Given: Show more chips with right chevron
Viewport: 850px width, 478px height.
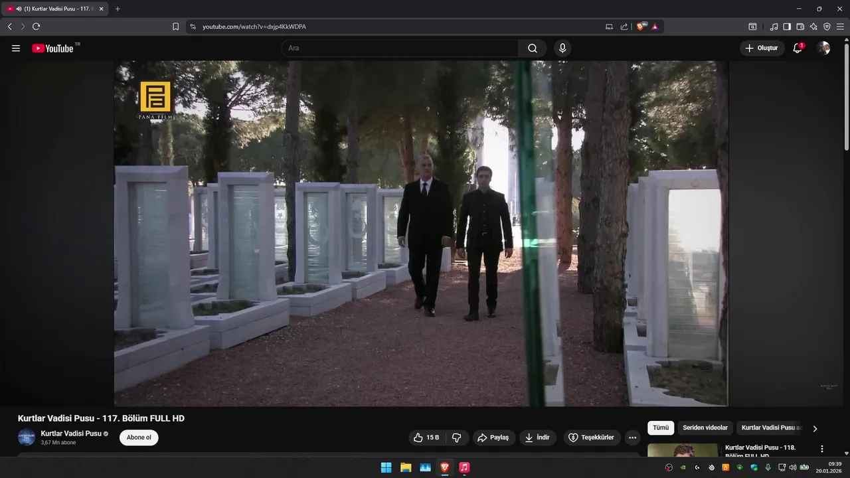Looking at the screenshot, I should pyautogui.click(x=815, y=429).
